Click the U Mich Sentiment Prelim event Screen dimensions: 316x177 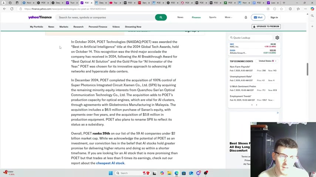(x=243, y=86)
